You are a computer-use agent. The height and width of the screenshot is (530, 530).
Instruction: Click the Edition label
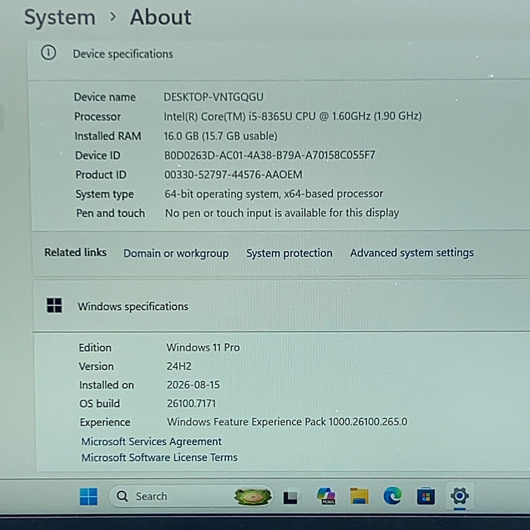pyautogui.click(x=95, y=348)
